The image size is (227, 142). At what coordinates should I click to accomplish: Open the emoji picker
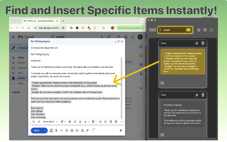(x=67, y=130)
